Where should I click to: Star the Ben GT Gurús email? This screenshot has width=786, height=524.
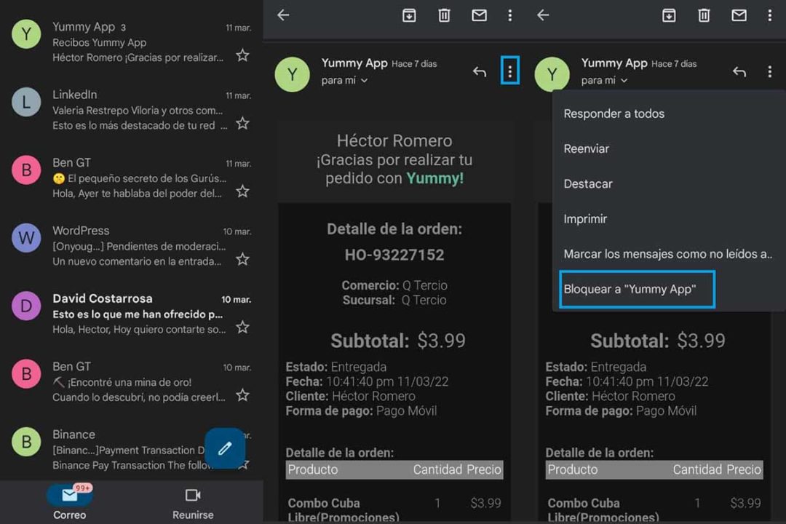click(242, 191)
